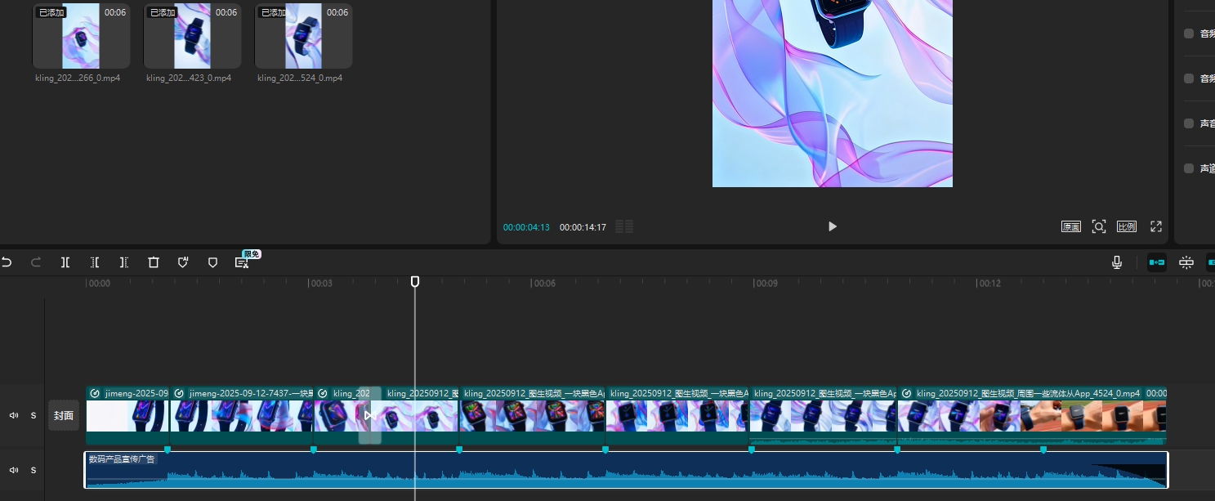Click the 00:00 mark on the ruler
The width and height of the screenshot is (1215, 501).
tap(99, 284)
